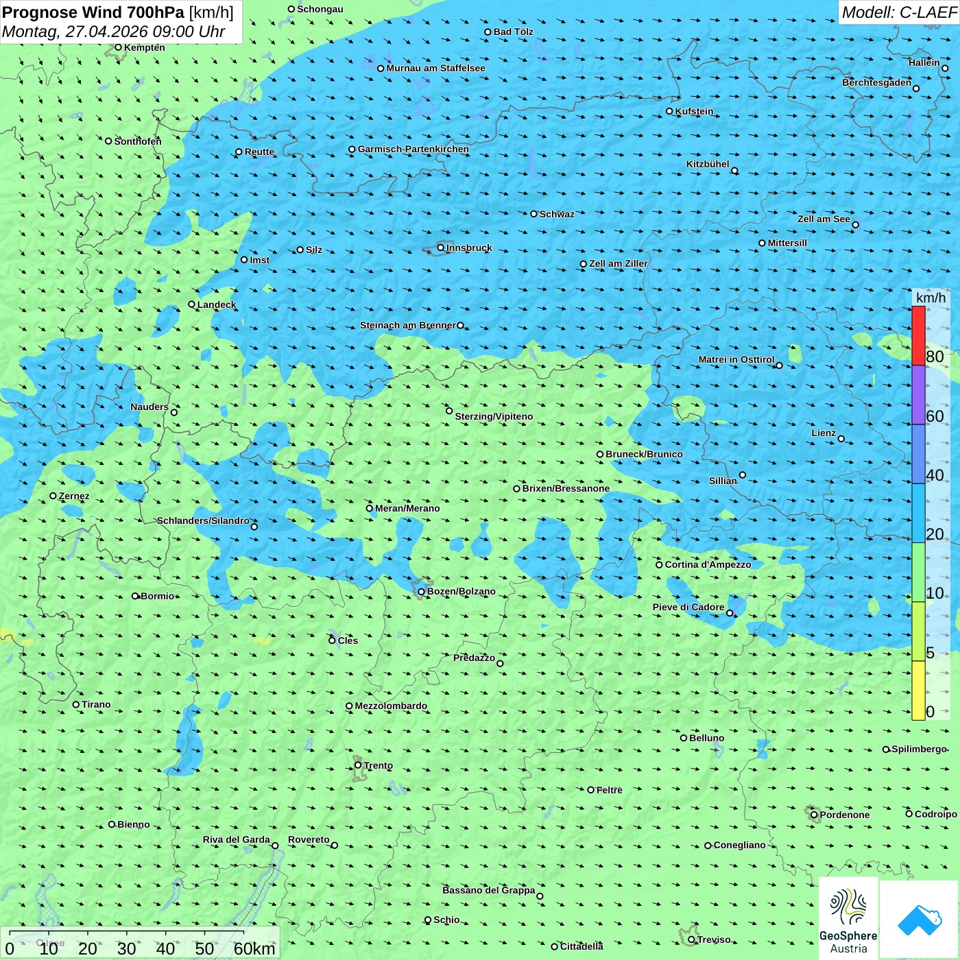
Task: Click the Treviso city marker
Action: point(692,939)
